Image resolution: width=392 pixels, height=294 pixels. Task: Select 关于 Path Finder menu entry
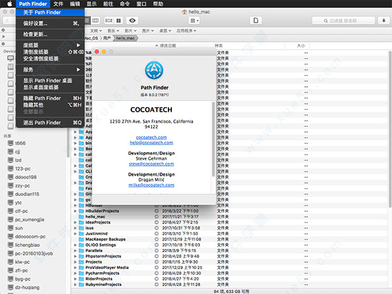(50, 12)
